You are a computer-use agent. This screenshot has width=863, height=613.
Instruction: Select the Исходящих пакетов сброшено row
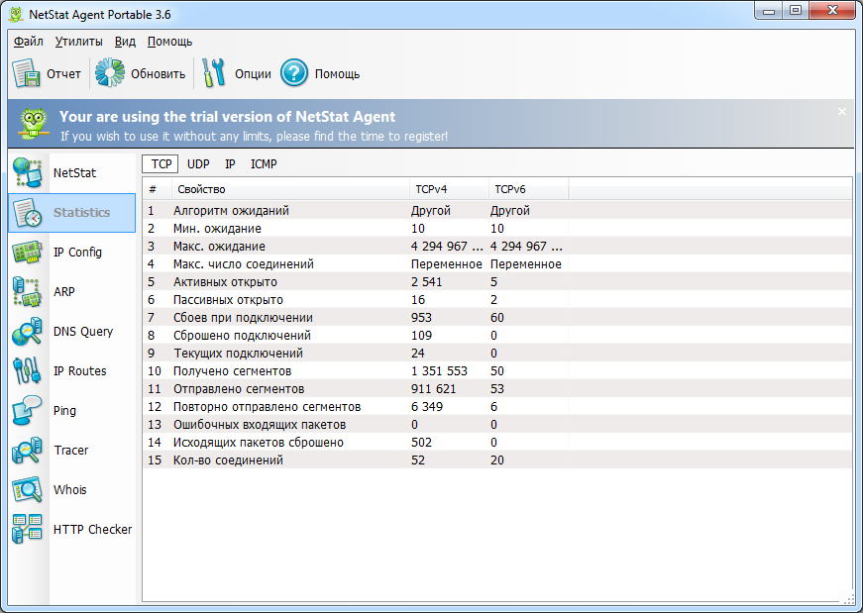tap(497, 443)
